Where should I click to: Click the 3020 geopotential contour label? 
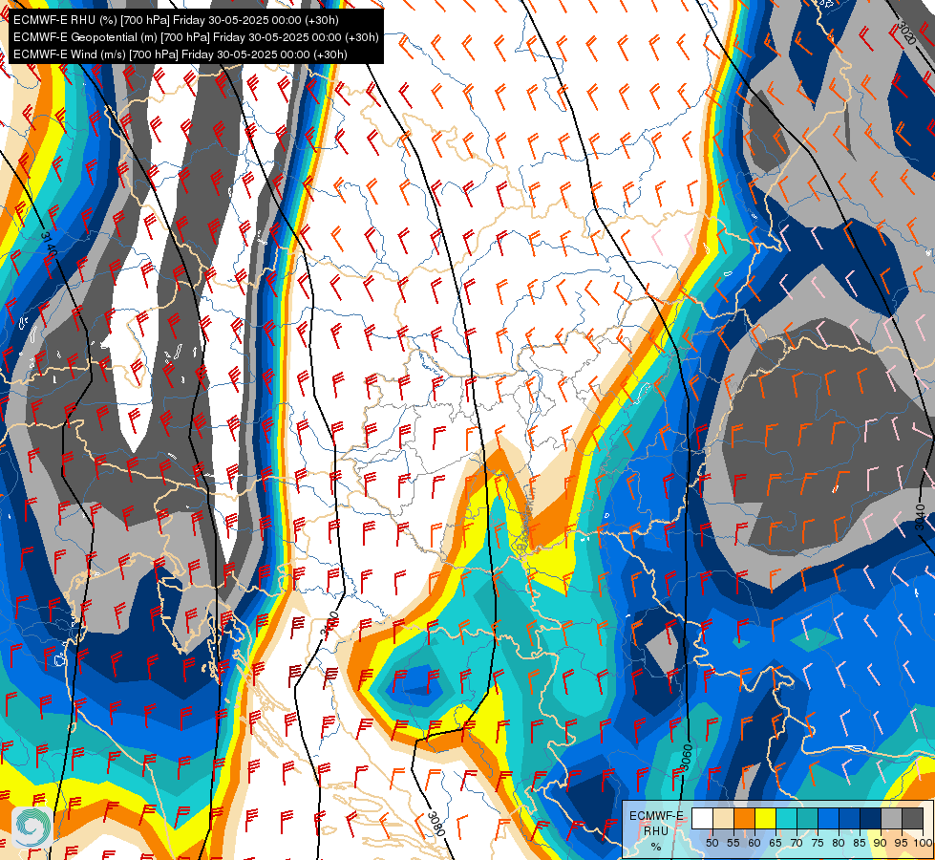[906, 32]
